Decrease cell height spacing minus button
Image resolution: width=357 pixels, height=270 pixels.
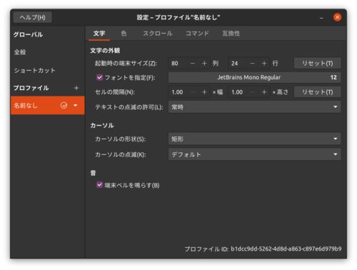pyautogui.click(x=253, y=92)
